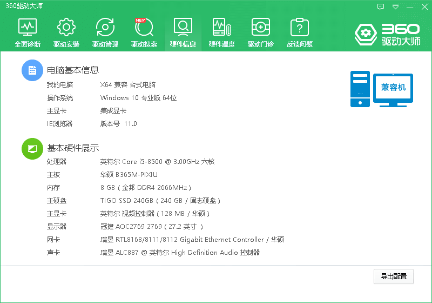Open the 全面诊断 full diagnosis tool

click(28, 32)
